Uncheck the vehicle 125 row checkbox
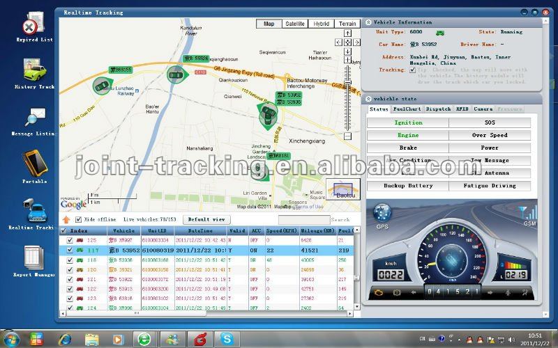 coord(70,240)
